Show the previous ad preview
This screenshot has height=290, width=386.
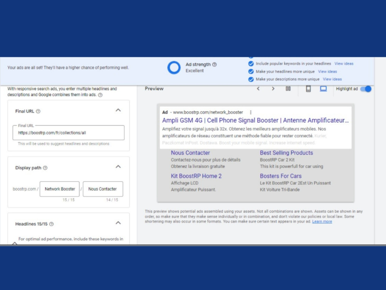(x=258, y=89)
